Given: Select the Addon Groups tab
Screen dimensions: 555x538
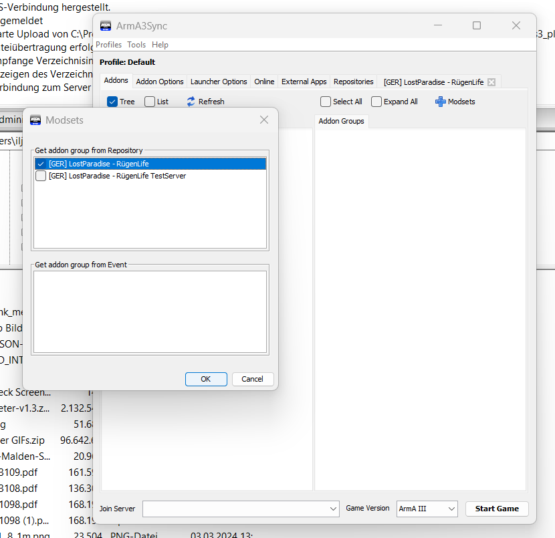Looking at the screenshot, I should 341,121.
